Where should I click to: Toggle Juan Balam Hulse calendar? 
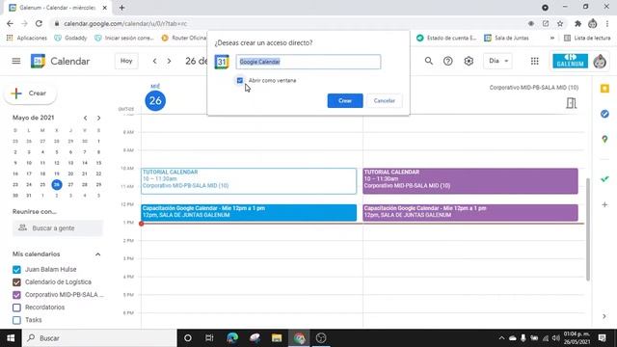coord(16,270)
